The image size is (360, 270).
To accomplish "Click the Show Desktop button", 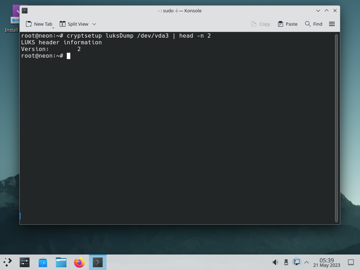I will click(x=351, y=262).
